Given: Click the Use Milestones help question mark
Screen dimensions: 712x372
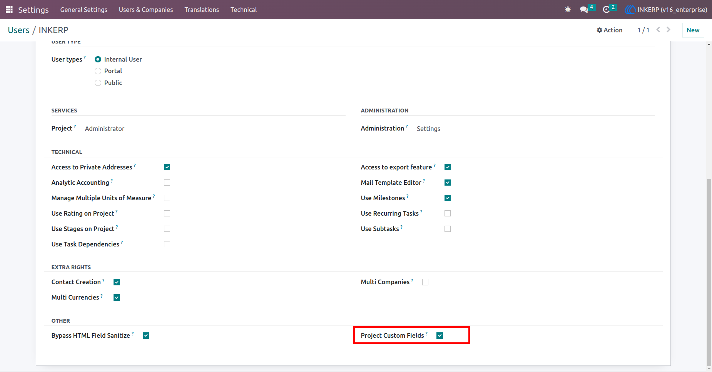Looking at the screenshot, I should tap(408, 196).
